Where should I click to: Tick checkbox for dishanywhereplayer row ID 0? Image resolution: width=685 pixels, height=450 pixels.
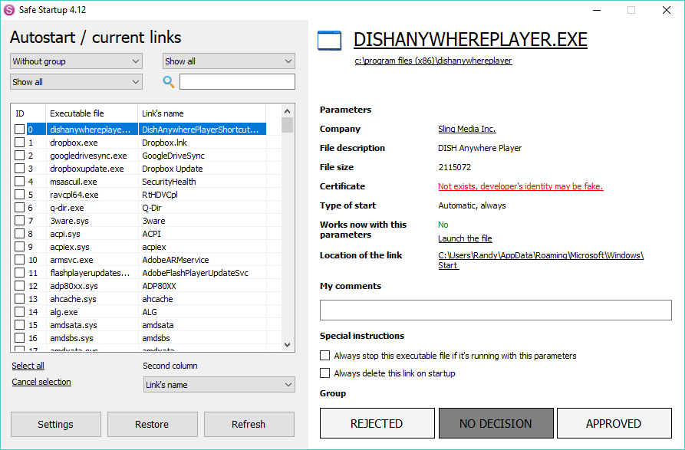[20, 130]
